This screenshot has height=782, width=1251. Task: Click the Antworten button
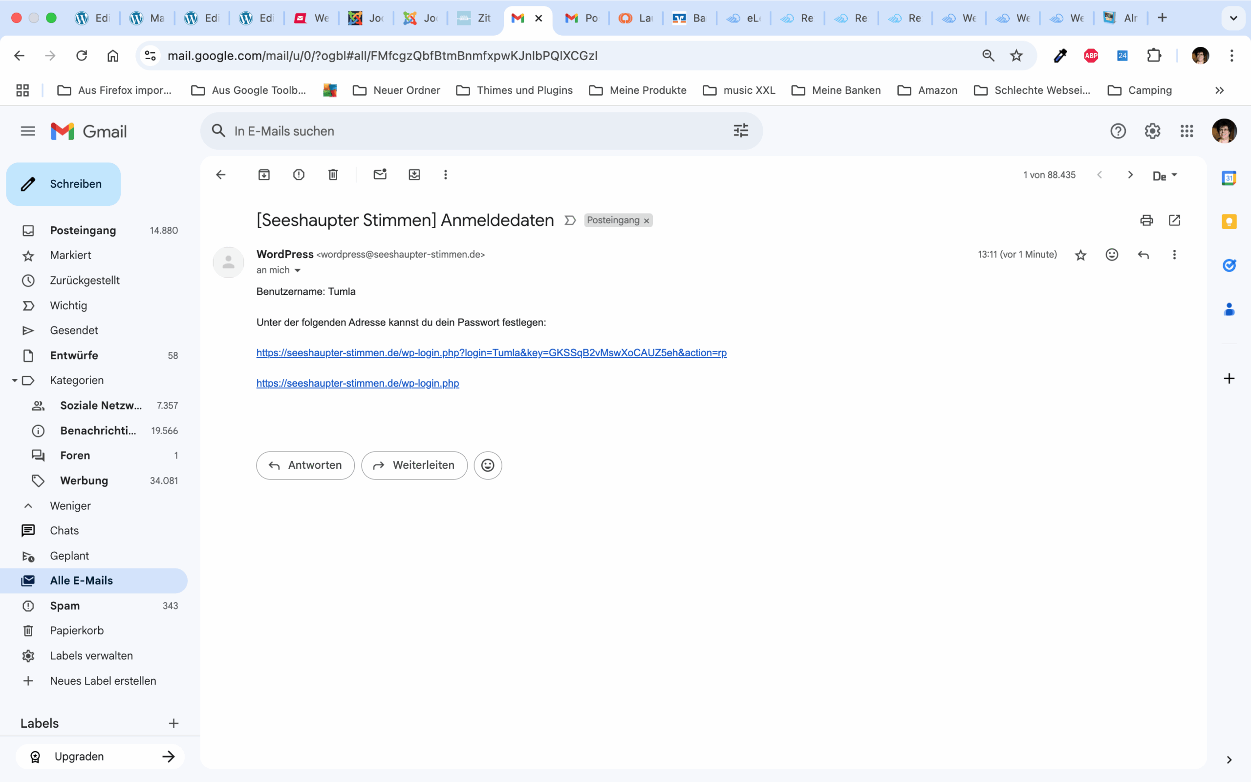click(305, 465)
